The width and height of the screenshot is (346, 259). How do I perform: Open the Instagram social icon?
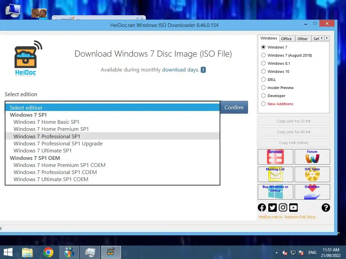[x=283, y=207]
